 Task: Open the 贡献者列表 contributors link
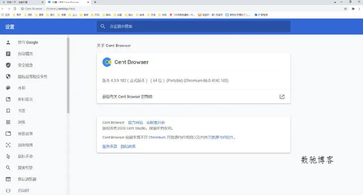[156, 122]
